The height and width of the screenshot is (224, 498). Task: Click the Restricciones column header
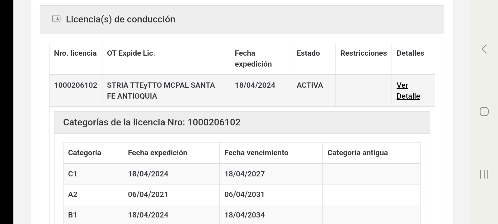click(363, 53)
